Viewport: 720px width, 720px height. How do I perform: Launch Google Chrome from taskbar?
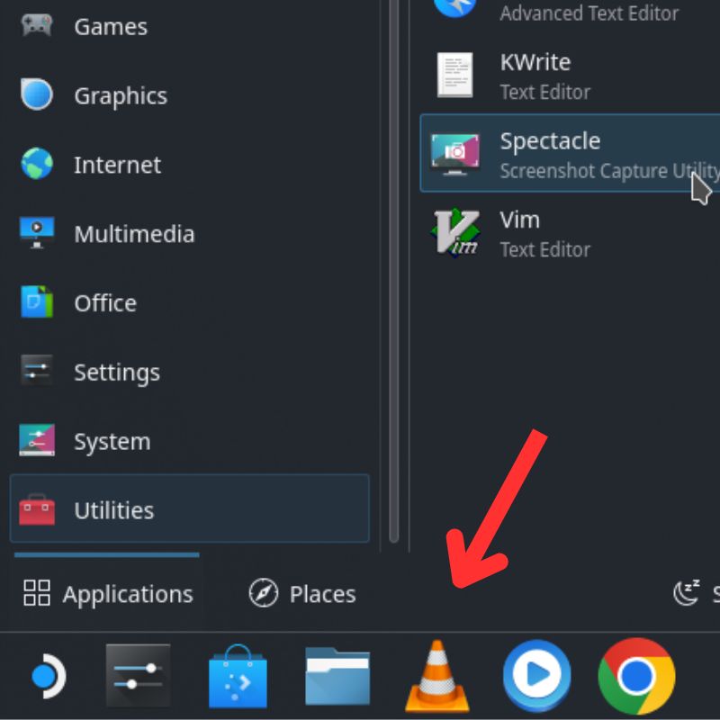(x=637, y=676)
